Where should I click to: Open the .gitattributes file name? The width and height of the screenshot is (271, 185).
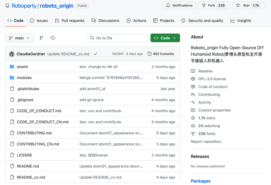[28, 89]
